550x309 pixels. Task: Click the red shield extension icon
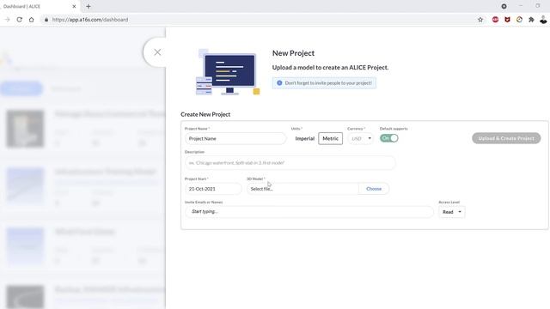tap(507, 20)
